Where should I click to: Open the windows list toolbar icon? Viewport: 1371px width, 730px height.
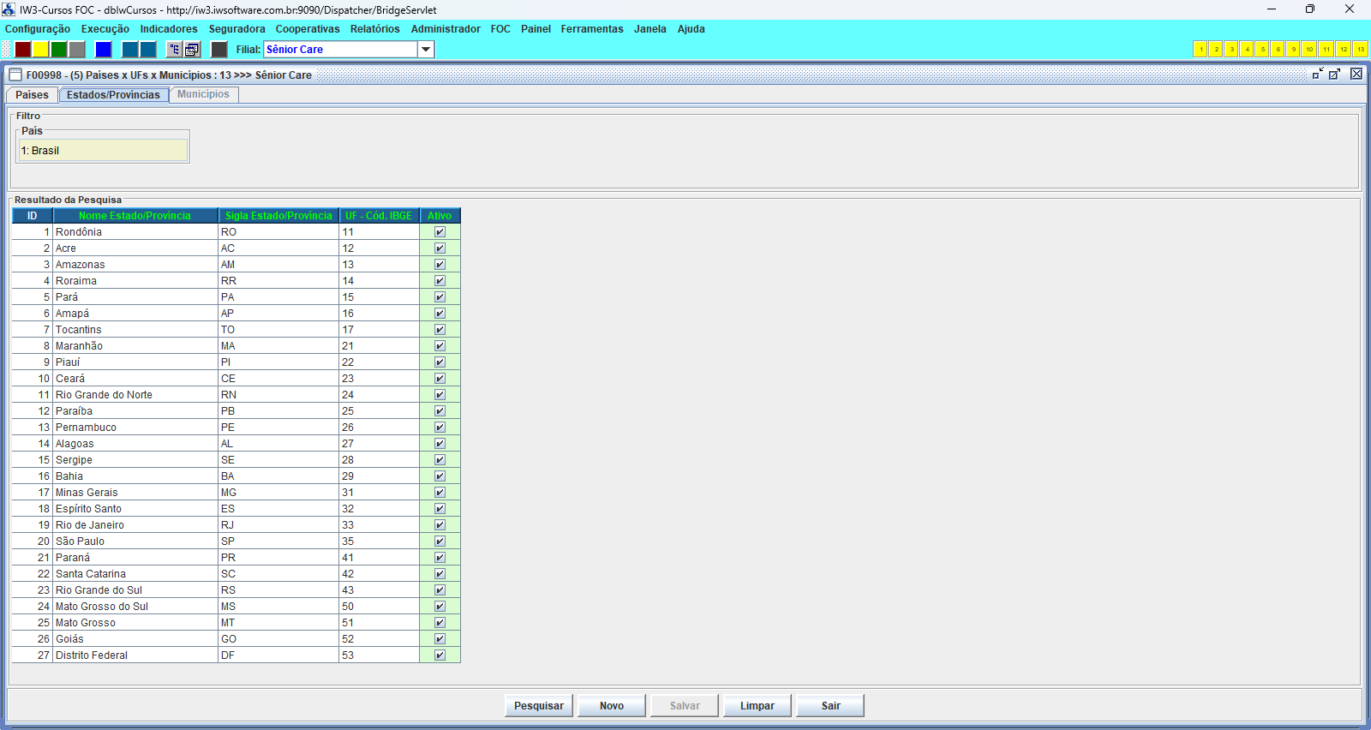tap(193, 50)
